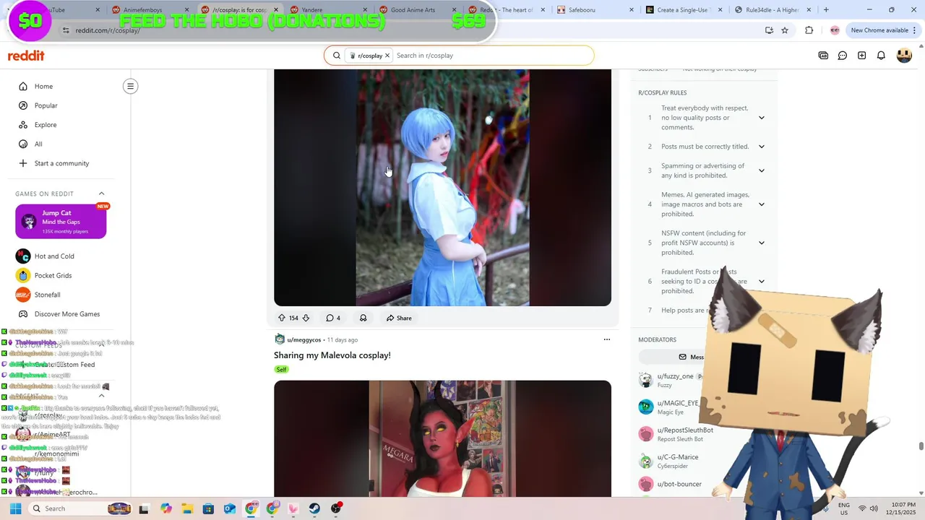Remove the r/cosplay search filter chip
This screenshot has width=925, height=520.
click(x=387, y=56)
